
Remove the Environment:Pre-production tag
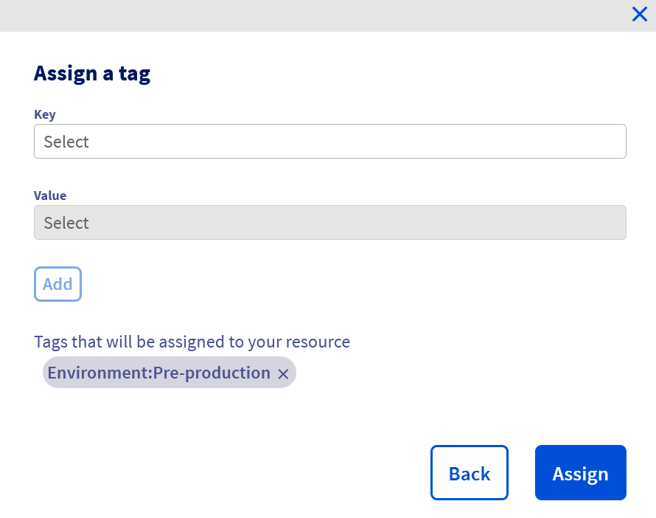(x=283, y=374)
